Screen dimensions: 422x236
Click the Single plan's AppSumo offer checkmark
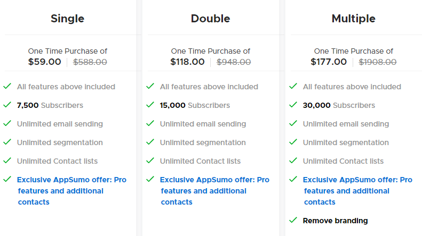7,179
